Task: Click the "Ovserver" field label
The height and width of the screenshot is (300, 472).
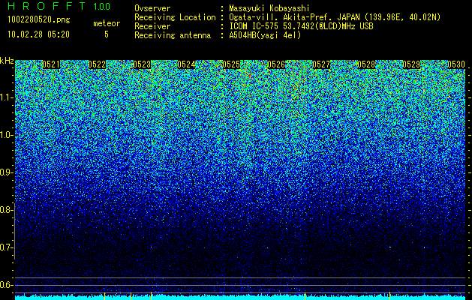Action: 152,8
